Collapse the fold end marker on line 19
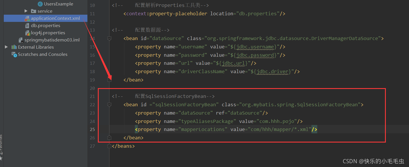Viewport: 409px width, 167px height. 109,80
